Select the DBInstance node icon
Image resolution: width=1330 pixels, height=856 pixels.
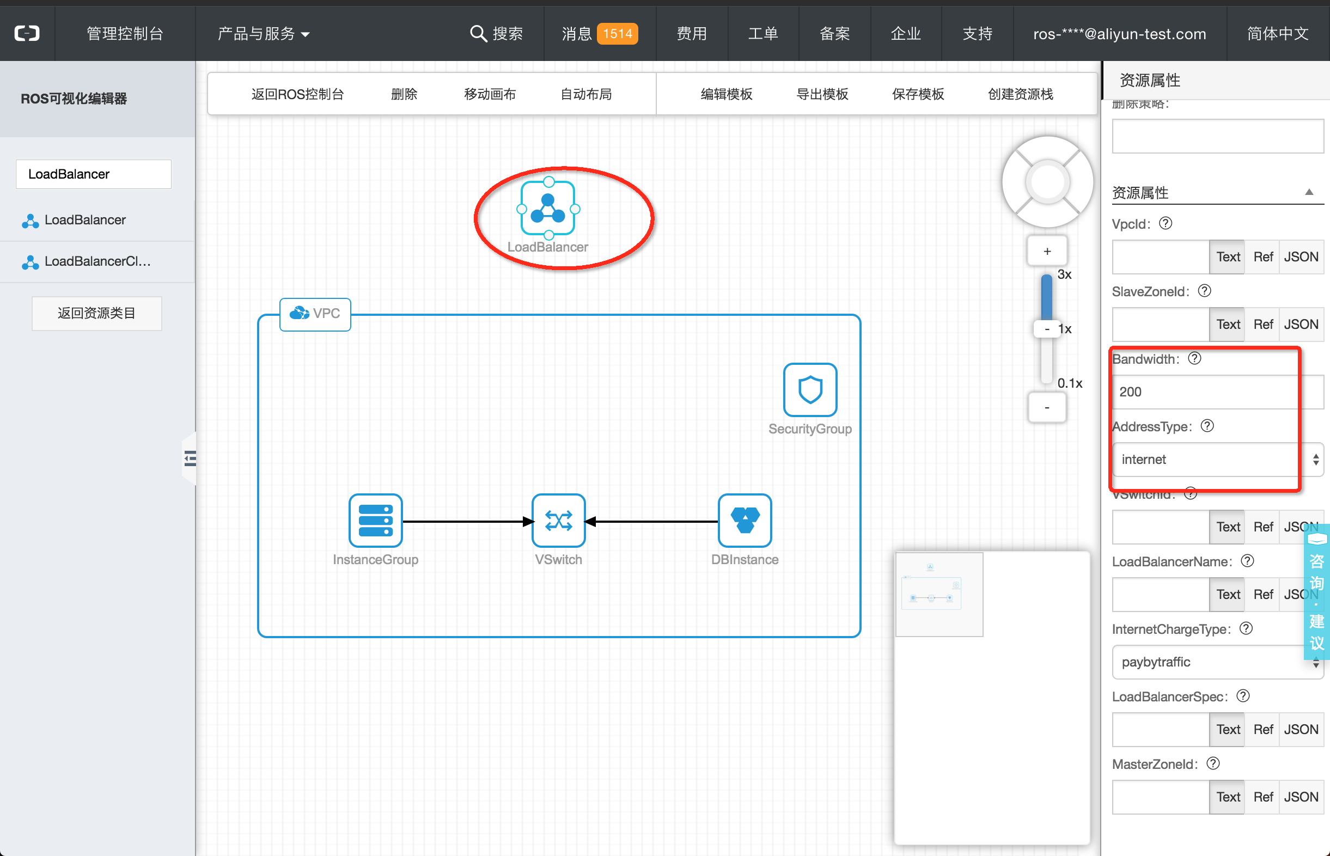tap(745, 521)
